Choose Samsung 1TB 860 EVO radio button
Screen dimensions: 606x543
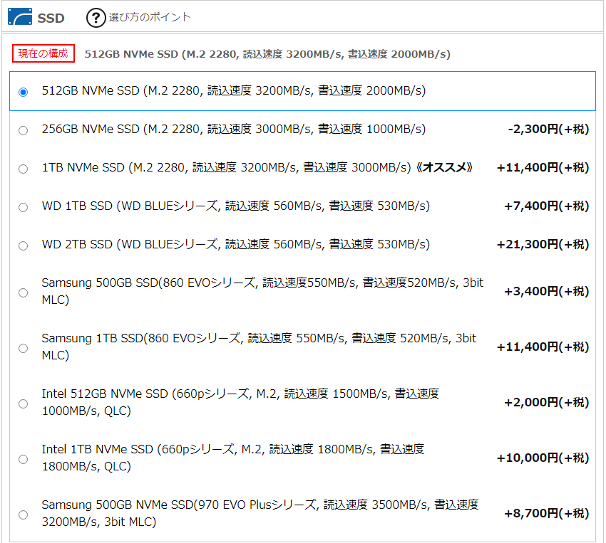pos(24,348)
